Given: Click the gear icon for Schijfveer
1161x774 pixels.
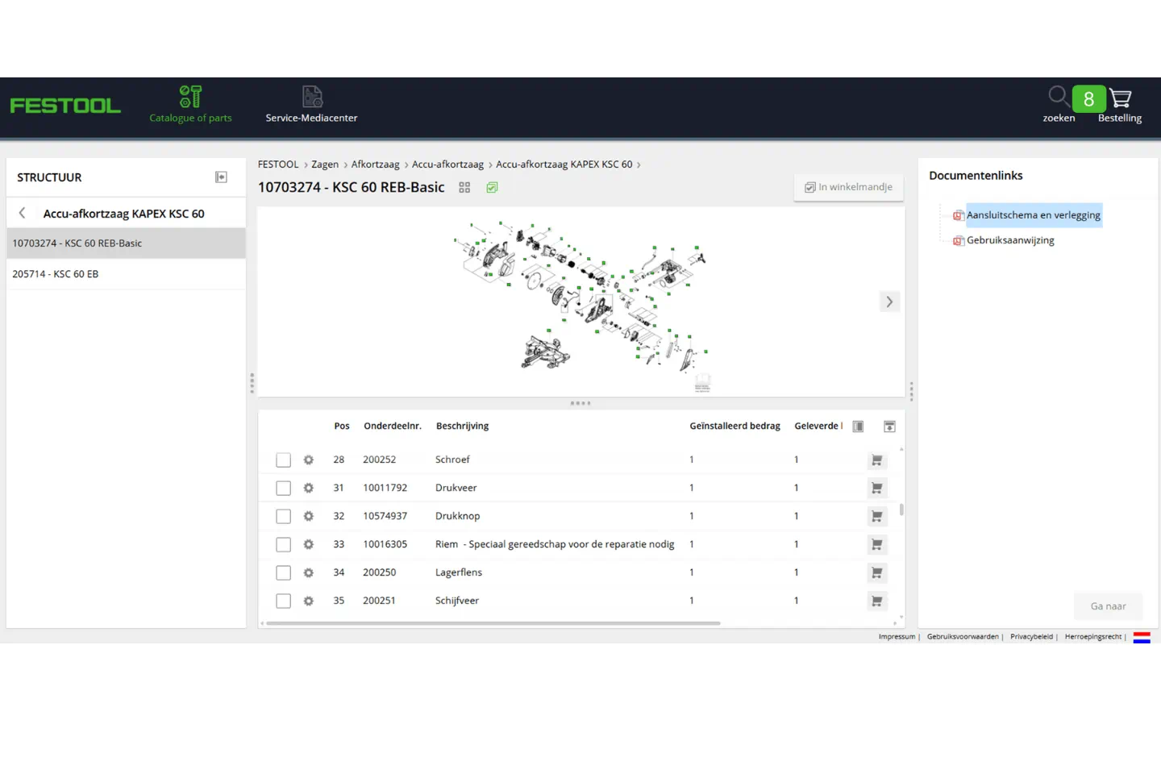Looking at the screenshot, I should click(x=308, y=601).
